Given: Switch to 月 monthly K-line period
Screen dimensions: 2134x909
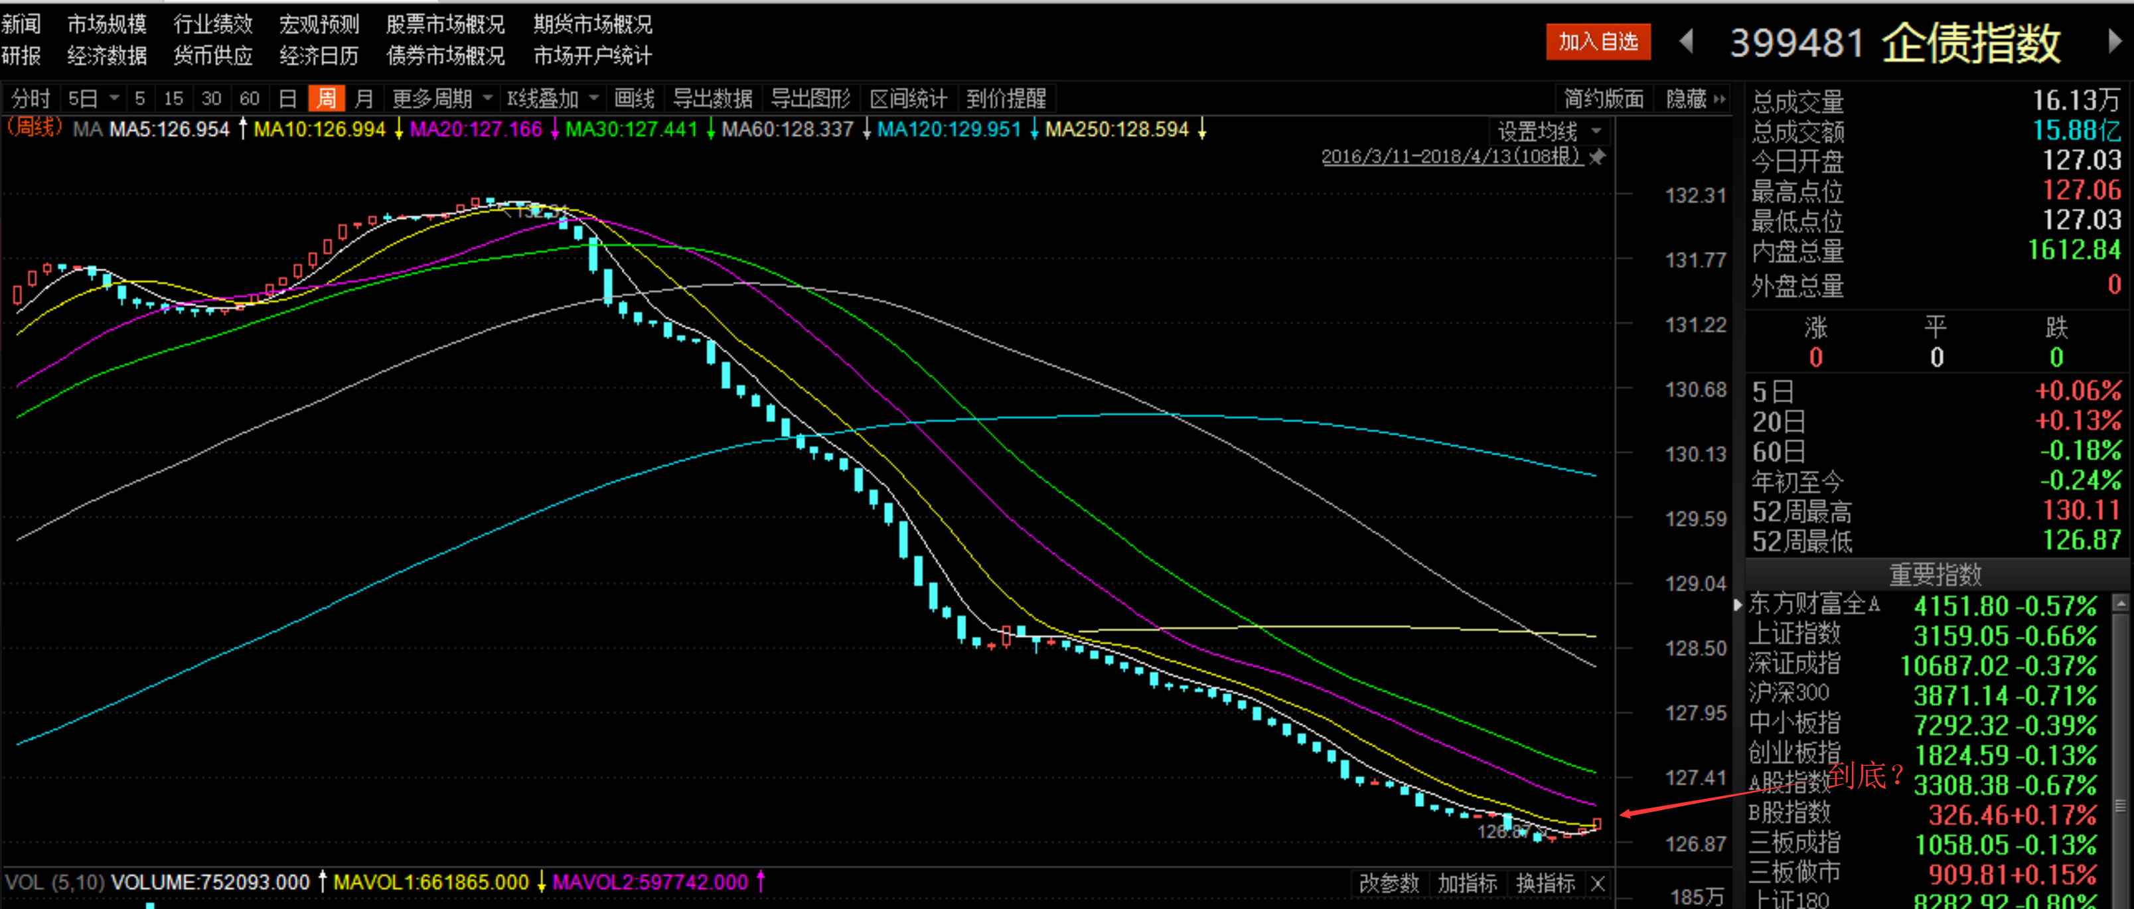Looking at the screenshot, I should [x=364, y=100].
